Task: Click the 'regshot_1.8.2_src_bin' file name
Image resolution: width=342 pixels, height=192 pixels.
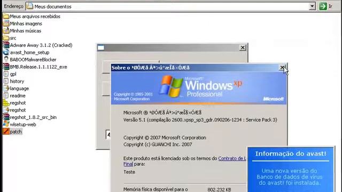Action: click(x=33, y=117)
